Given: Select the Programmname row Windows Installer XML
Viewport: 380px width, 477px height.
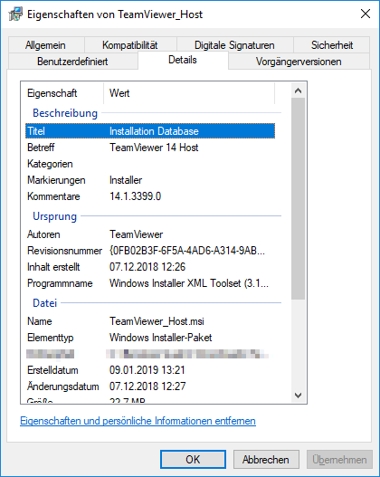Looking at the screenshot, I should coord(150,283).
